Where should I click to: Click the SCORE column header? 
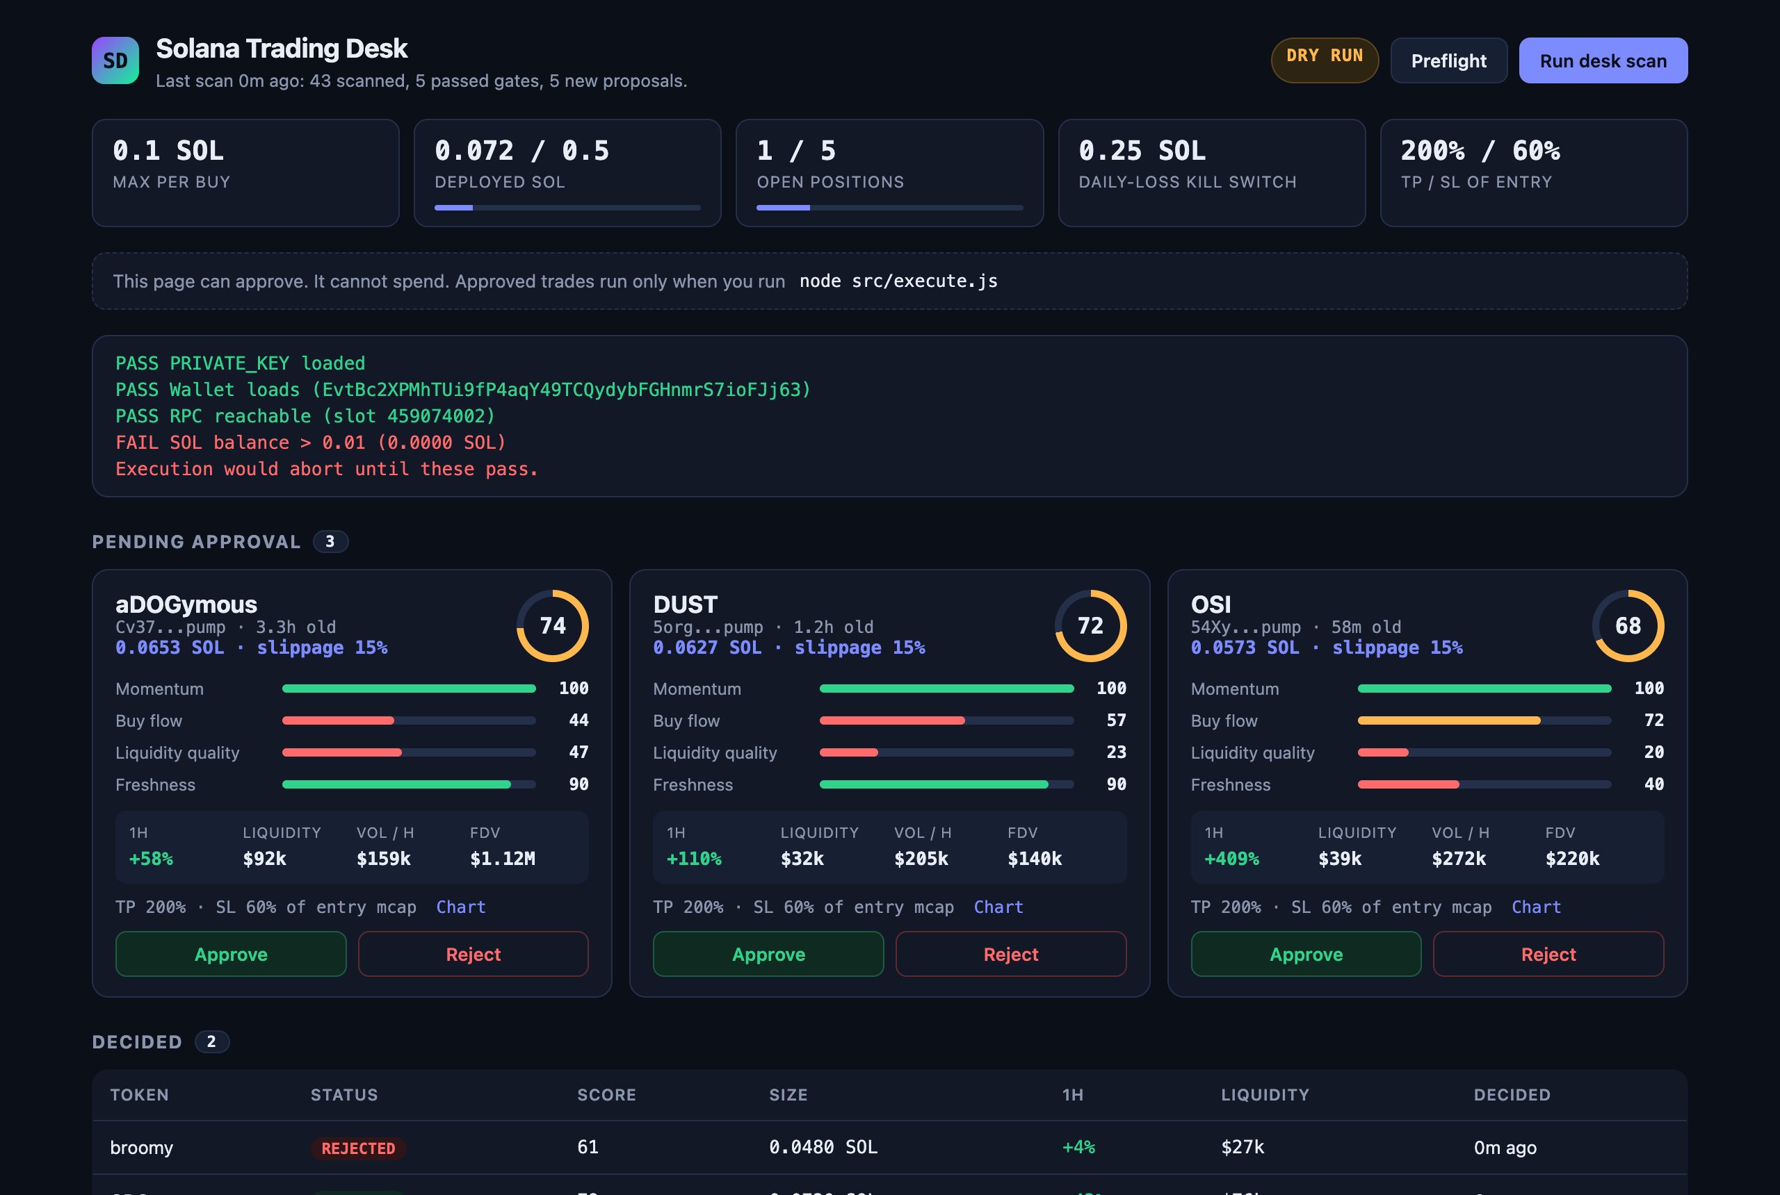coord(606,1095)
